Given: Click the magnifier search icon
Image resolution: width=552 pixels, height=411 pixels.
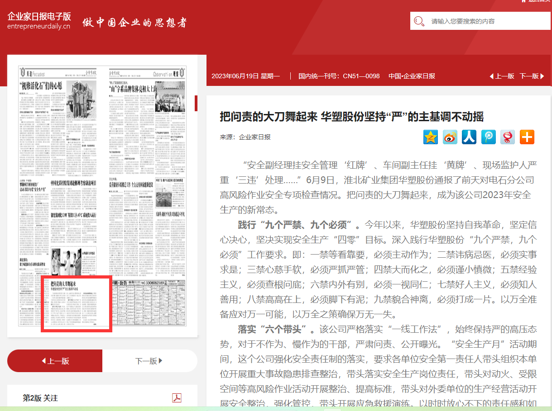Looking at the screenshot, I should 419,21.
